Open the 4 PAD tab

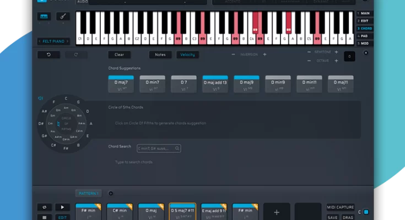tap(365, 36)
